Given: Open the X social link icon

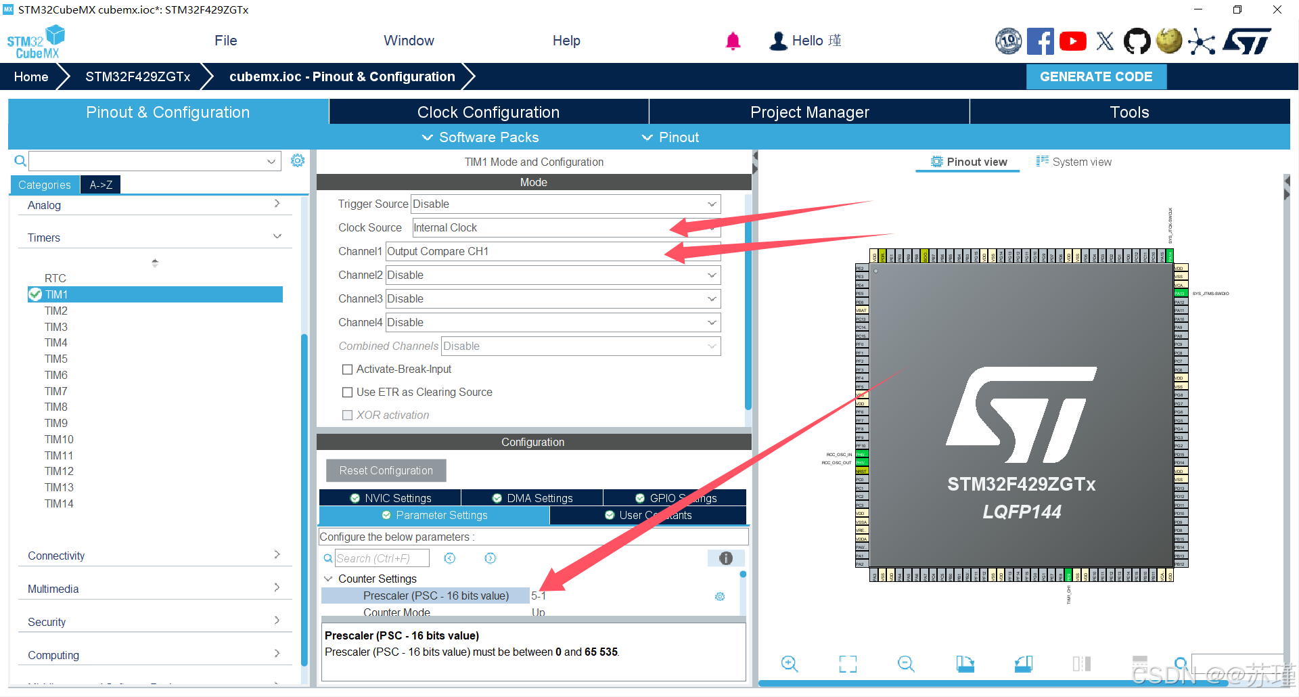Looking at the screenshot, I should point(1105,41).
